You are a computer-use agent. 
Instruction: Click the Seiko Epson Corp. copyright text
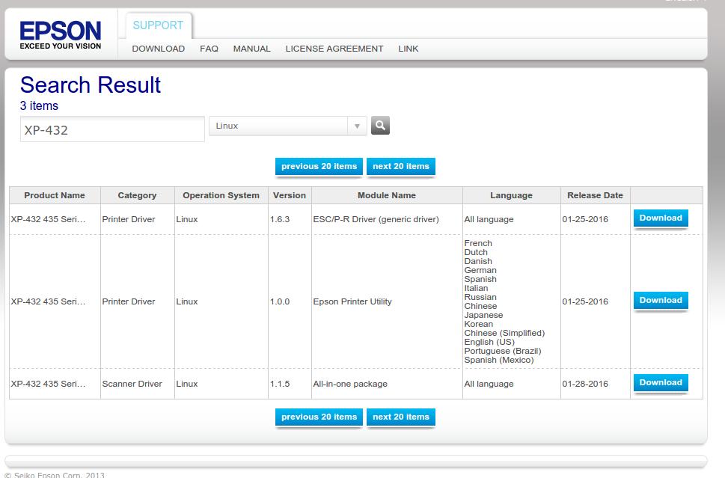pyautogui.click(x=55, y=475)
